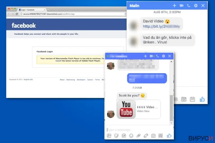Open payments icon next to paperclip
215x143 pixels.
(146, 136)
